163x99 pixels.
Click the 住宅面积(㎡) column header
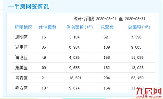click(80, 27)
